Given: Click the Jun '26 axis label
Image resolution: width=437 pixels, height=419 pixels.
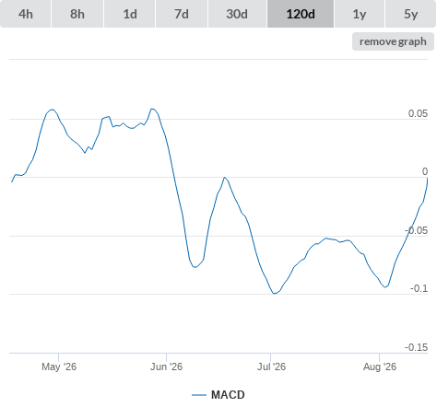Looking at the screenshot, I should pyautogui.click(x=166, y=367).
